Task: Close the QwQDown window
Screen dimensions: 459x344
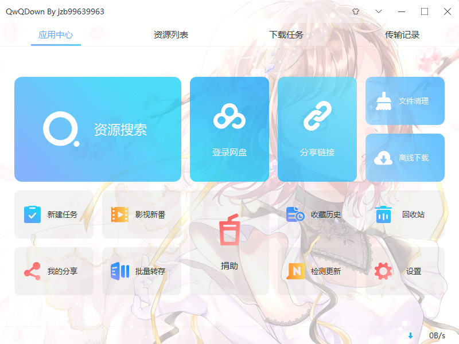Action: 448,11
